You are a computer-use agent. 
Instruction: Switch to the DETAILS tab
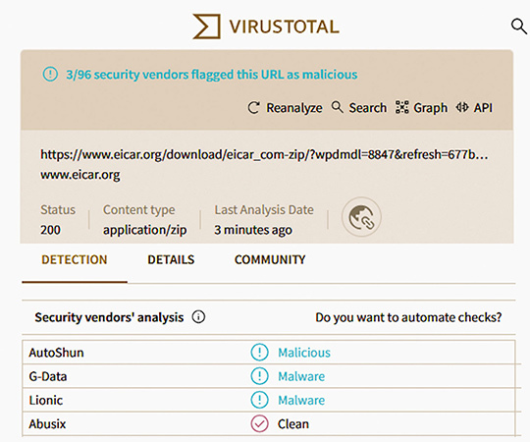pyautogui.click(x=171, y=259)
